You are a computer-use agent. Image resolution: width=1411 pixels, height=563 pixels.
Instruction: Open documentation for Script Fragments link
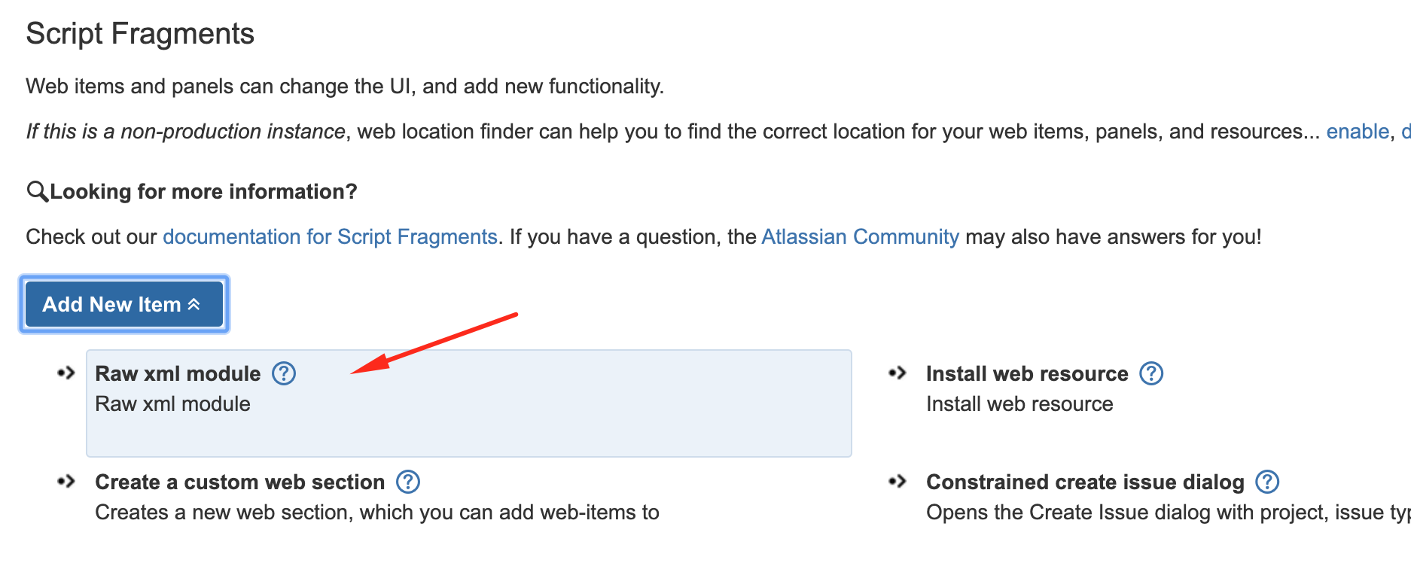point(330,237)
